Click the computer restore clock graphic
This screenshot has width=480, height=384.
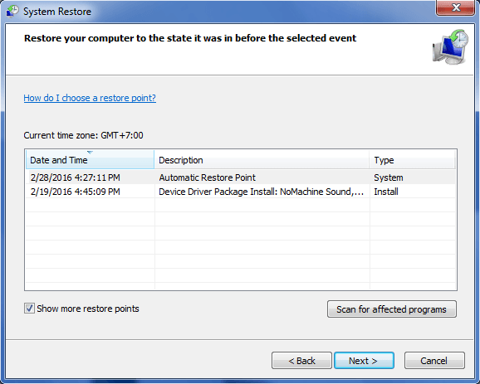pyautogui.click(x=450, y=46)
